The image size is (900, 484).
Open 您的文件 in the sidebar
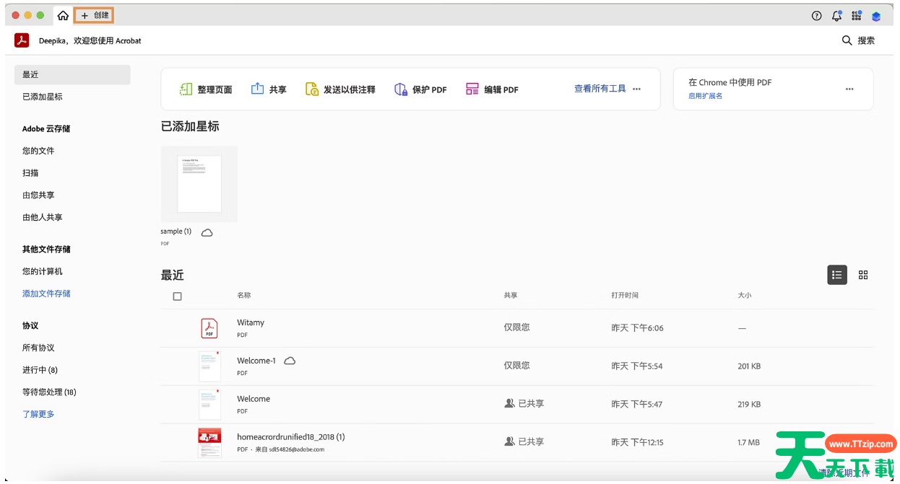[x=38, y=151]
